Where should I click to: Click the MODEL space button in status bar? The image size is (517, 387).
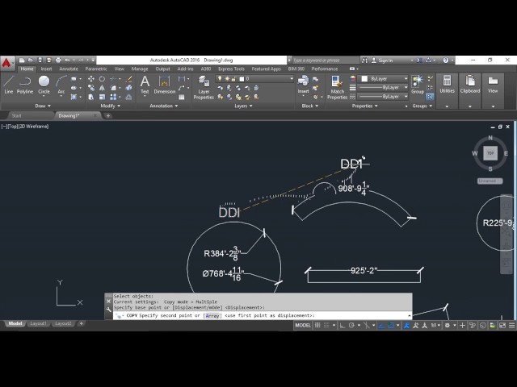303,326
